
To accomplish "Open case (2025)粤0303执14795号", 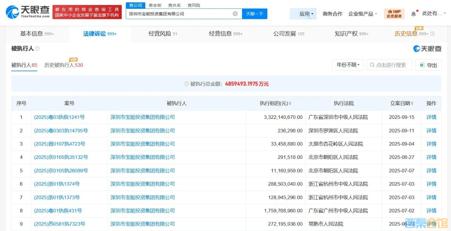I will pos(61,130).
